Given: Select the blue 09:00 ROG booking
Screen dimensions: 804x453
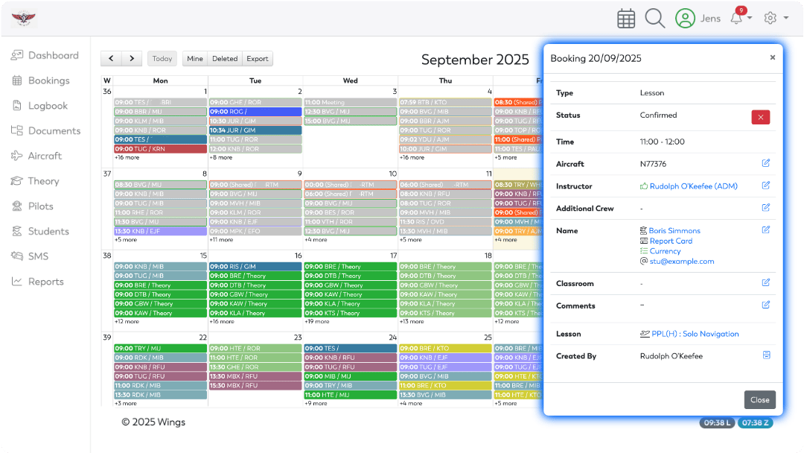Looking at the screenshot, I should (255, 112).
